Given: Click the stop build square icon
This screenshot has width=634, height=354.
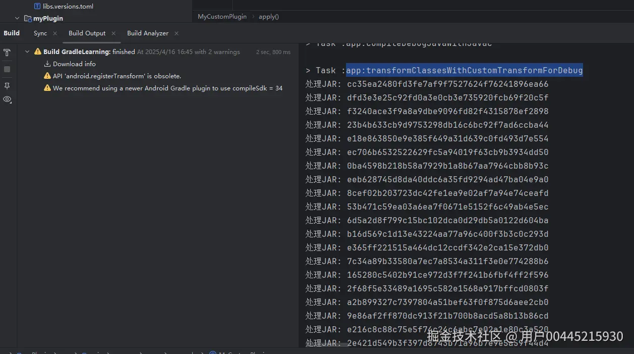Looking at the screenshot, I should [x=7, y=69].
